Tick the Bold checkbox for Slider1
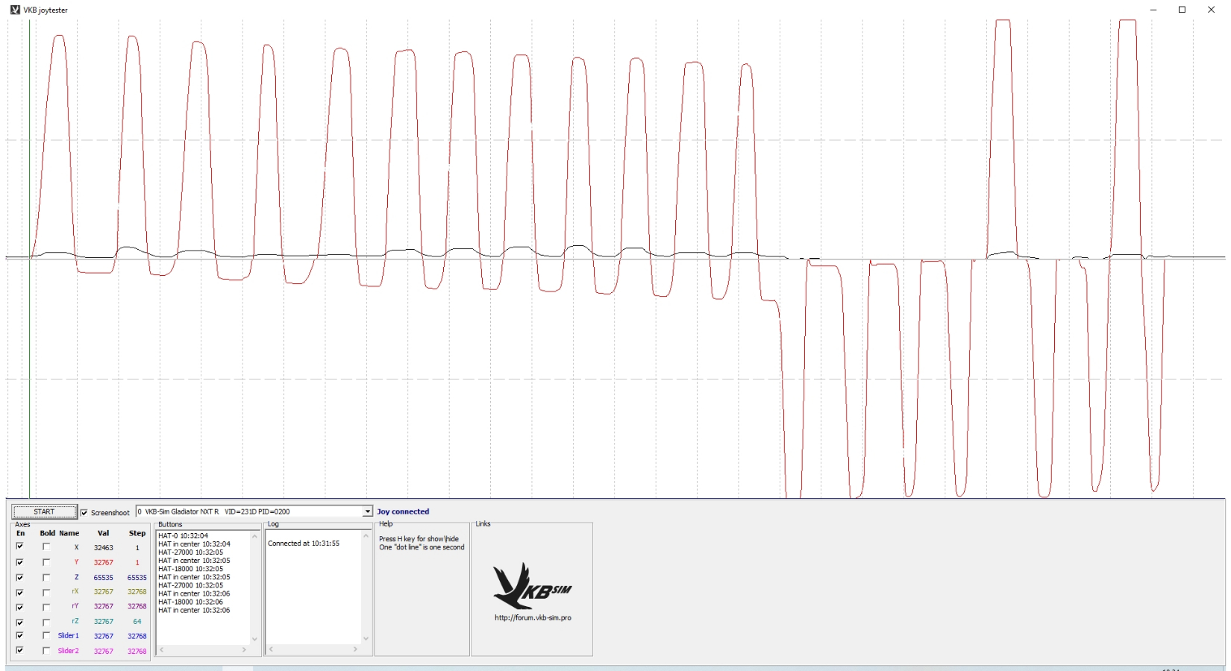 46,635
